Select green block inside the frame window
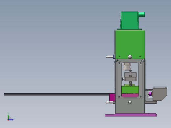Screen dimensions: 171x128 coord(130,90)
